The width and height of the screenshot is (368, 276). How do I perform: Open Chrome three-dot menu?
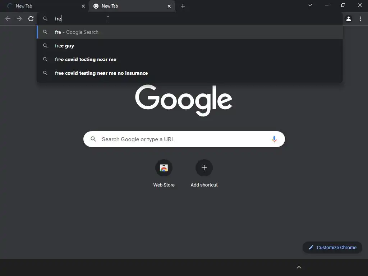(x=360, y=19)
